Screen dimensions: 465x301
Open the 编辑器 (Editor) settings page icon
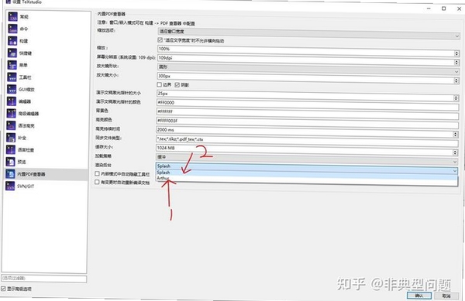(12, 101)
